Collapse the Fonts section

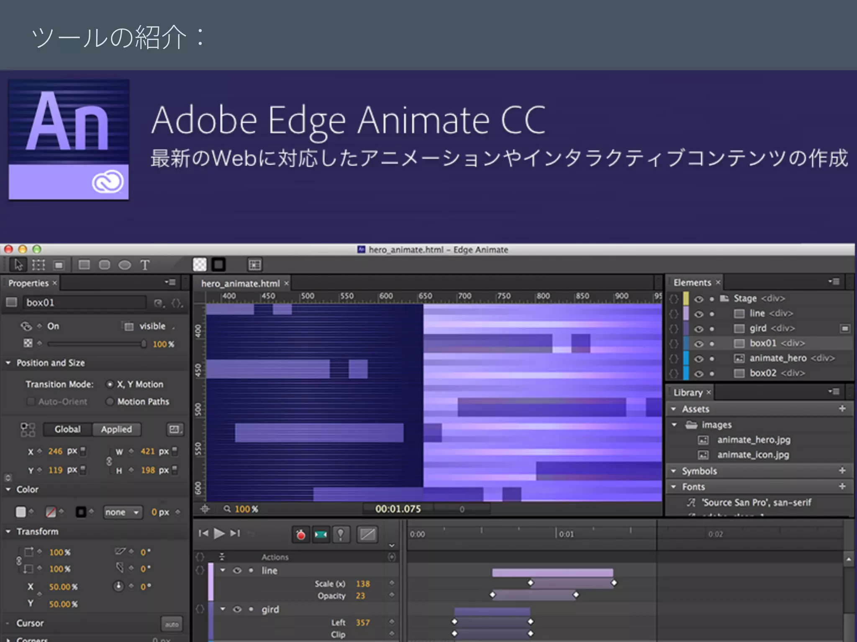click(673, 487)
